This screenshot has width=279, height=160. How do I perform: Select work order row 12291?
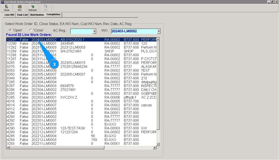[81, 40]
